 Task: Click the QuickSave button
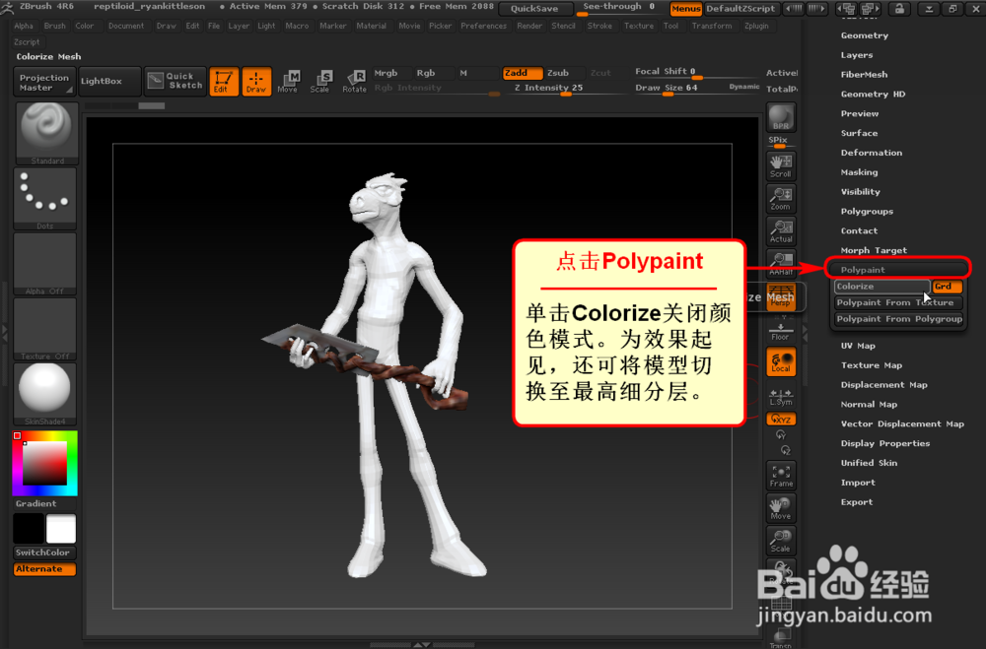tap(534, 9)
